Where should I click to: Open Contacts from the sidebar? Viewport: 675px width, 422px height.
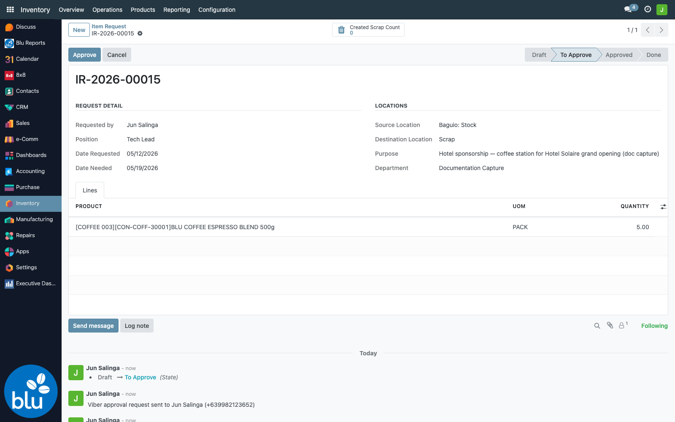31,91
